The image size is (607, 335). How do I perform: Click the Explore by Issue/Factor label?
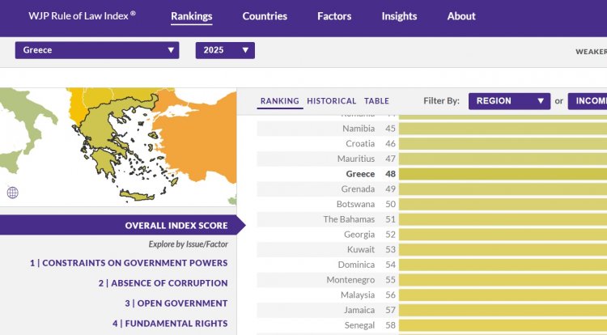point(188,244)
